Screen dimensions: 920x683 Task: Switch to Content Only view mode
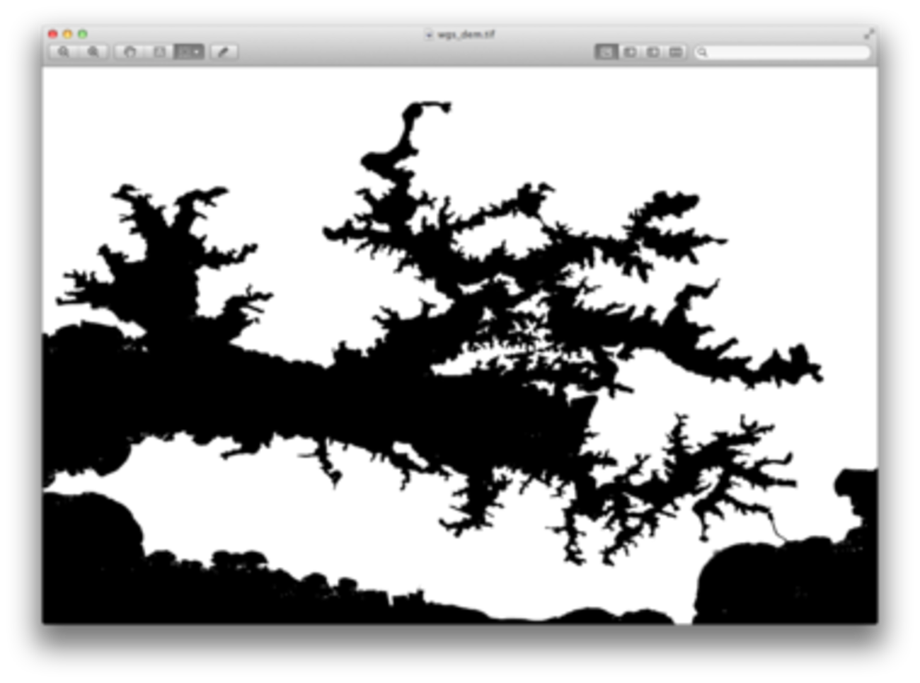click(x=606, y=52)
